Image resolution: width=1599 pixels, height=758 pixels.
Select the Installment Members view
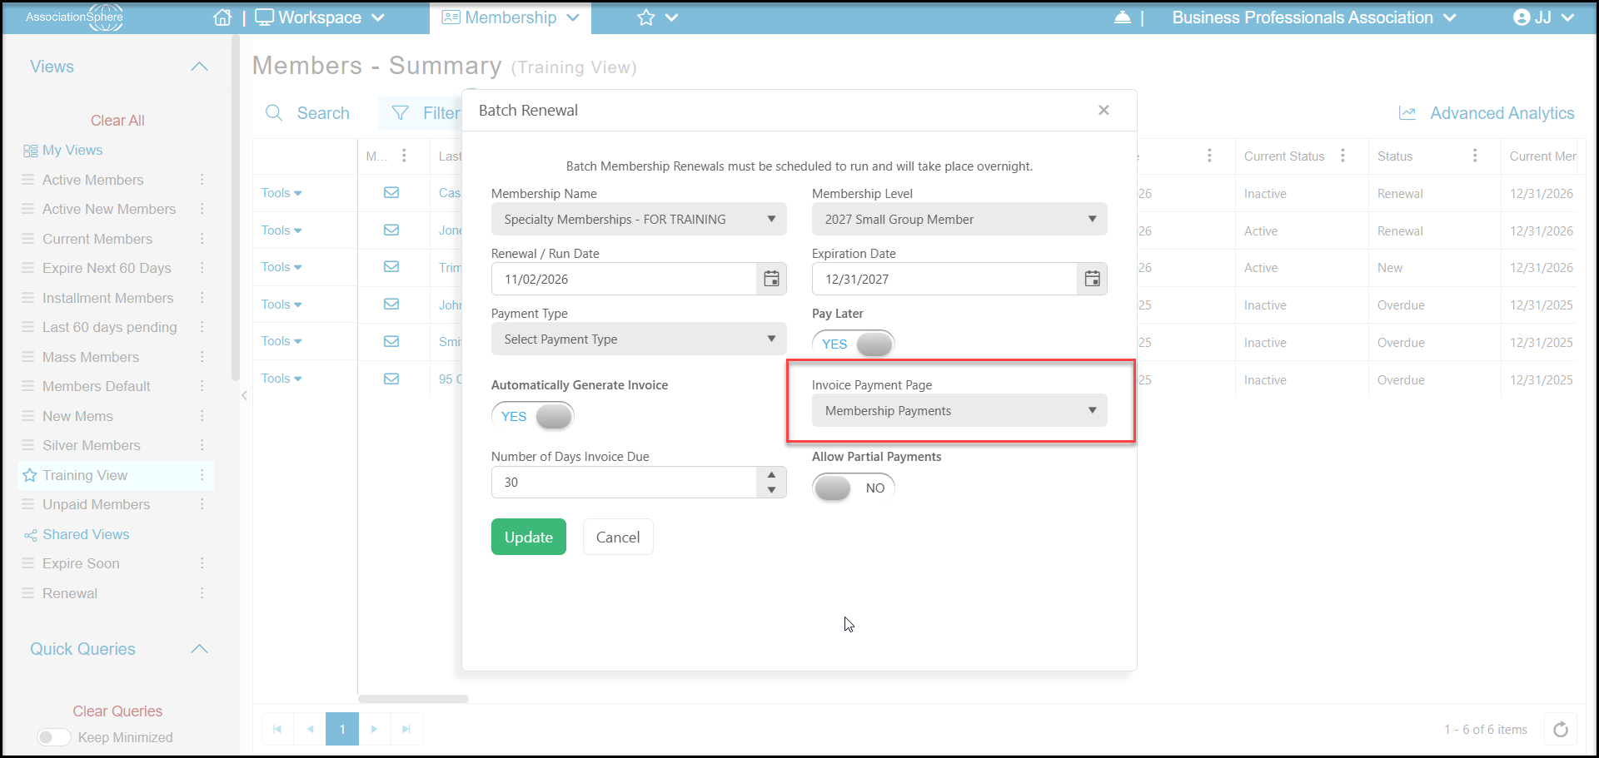108,298
